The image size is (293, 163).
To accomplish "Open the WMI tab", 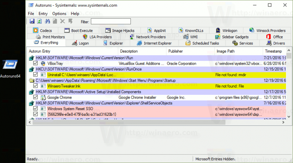I will click(x=190, y=37).
